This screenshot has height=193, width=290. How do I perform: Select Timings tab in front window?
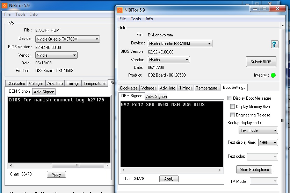click(186, 88)
